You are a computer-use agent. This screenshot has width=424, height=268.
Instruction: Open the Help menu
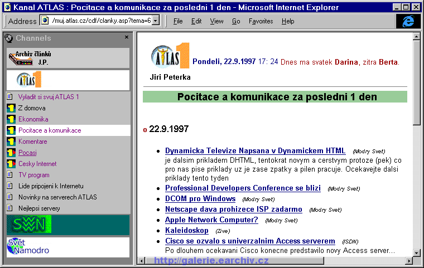pyautogui.click(x=288, y=21)
